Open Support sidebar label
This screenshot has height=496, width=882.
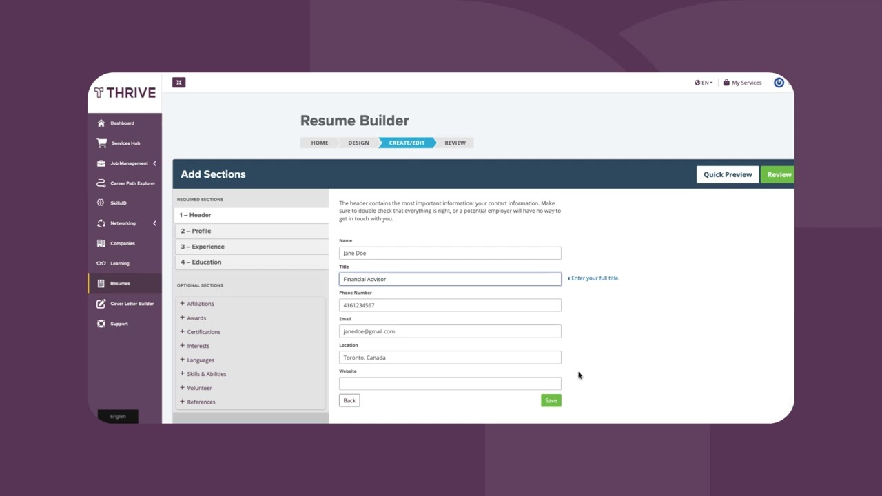pos(119,324)
